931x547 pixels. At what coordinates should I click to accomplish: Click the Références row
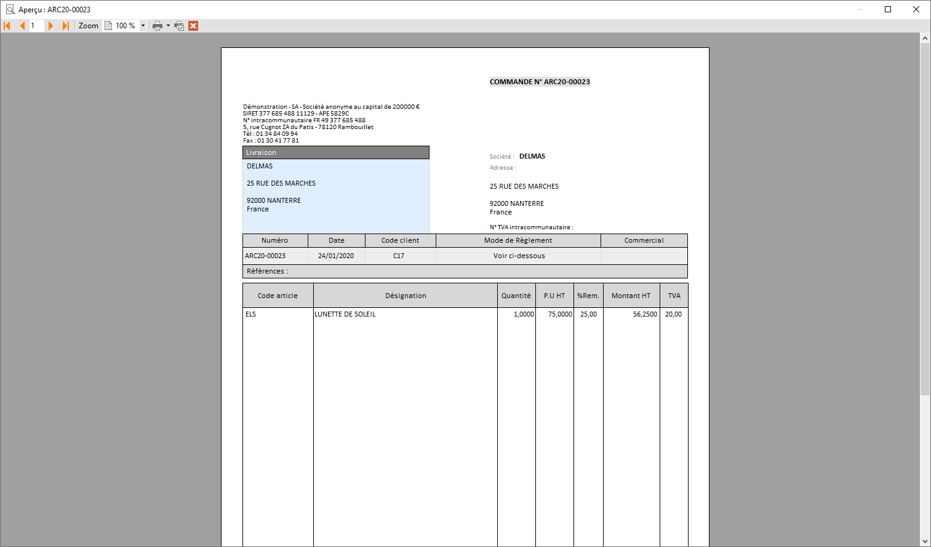[x=465, y=271]
